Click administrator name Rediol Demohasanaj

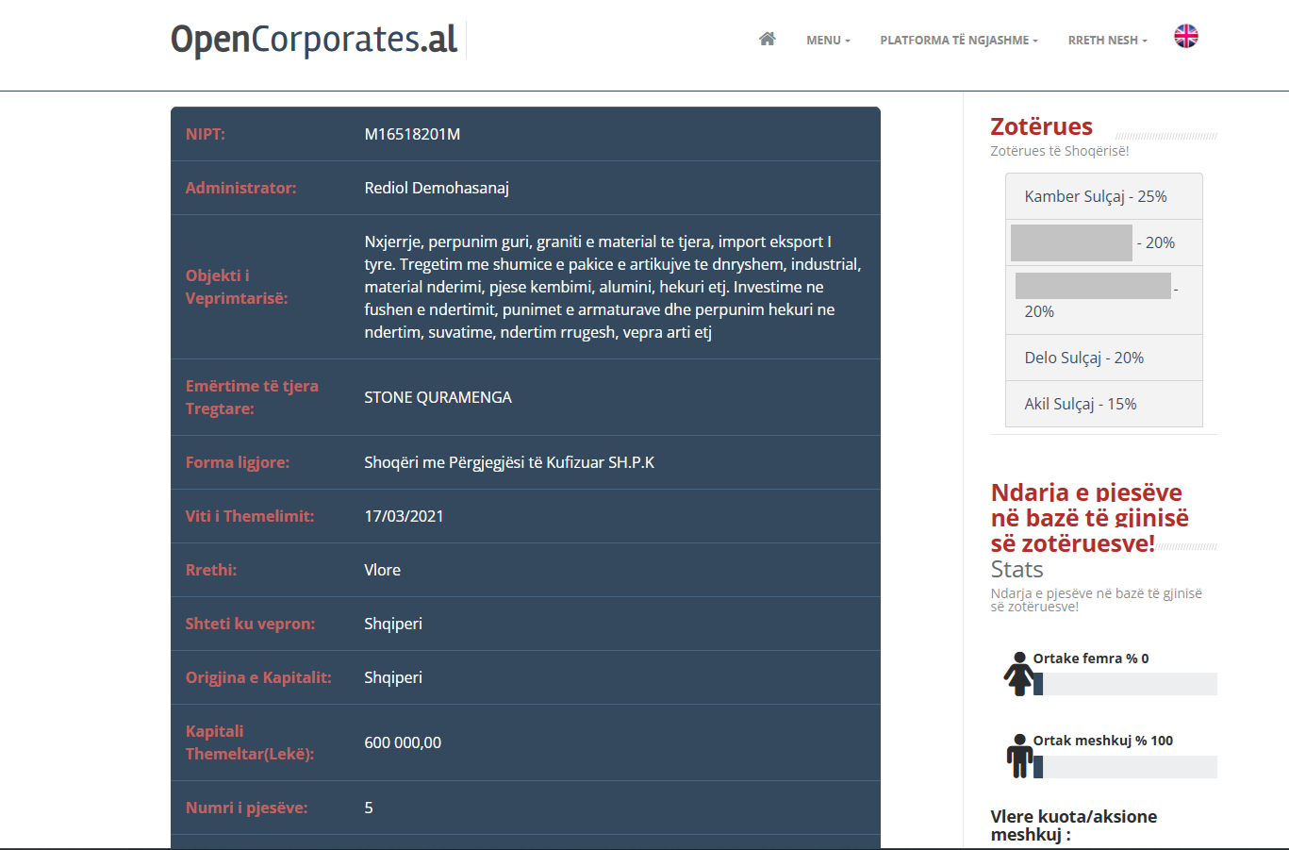point(437,188)
